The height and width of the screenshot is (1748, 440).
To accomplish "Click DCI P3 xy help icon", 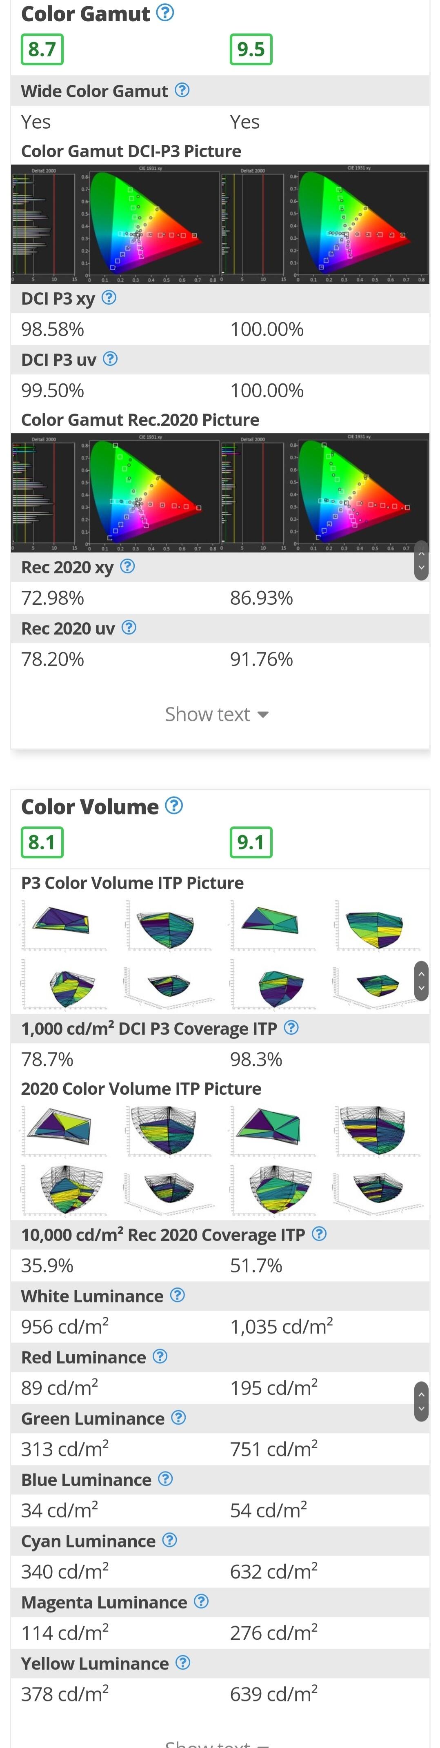I will pos(109,298).
